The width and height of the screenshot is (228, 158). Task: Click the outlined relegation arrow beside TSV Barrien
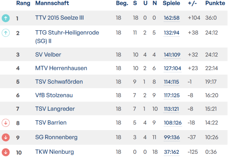coord(6,123)
